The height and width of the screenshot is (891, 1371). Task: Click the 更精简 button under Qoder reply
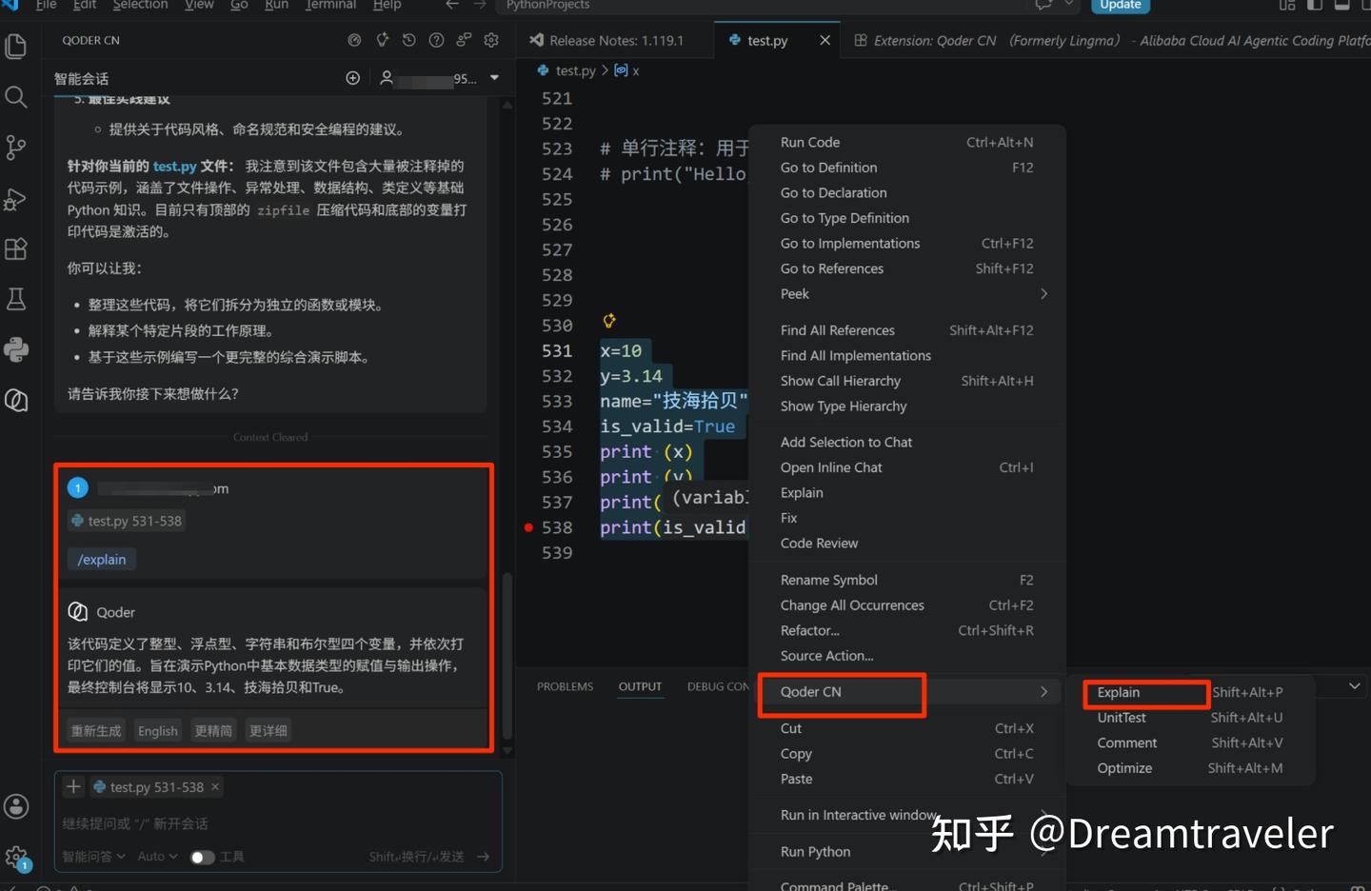[213, 731]
